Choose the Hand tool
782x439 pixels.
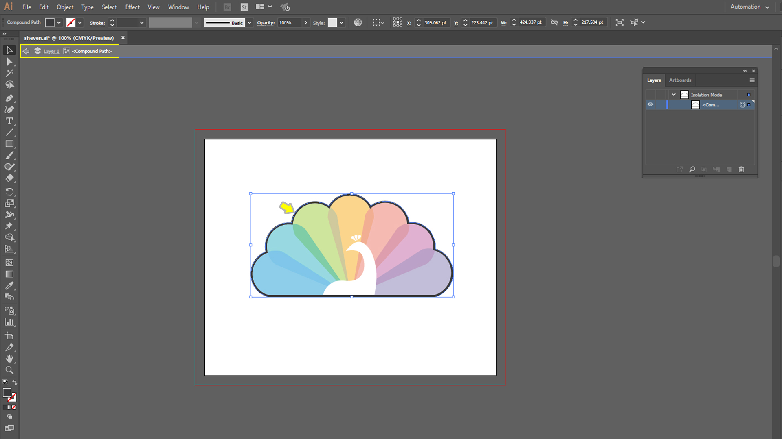(9, 359)
